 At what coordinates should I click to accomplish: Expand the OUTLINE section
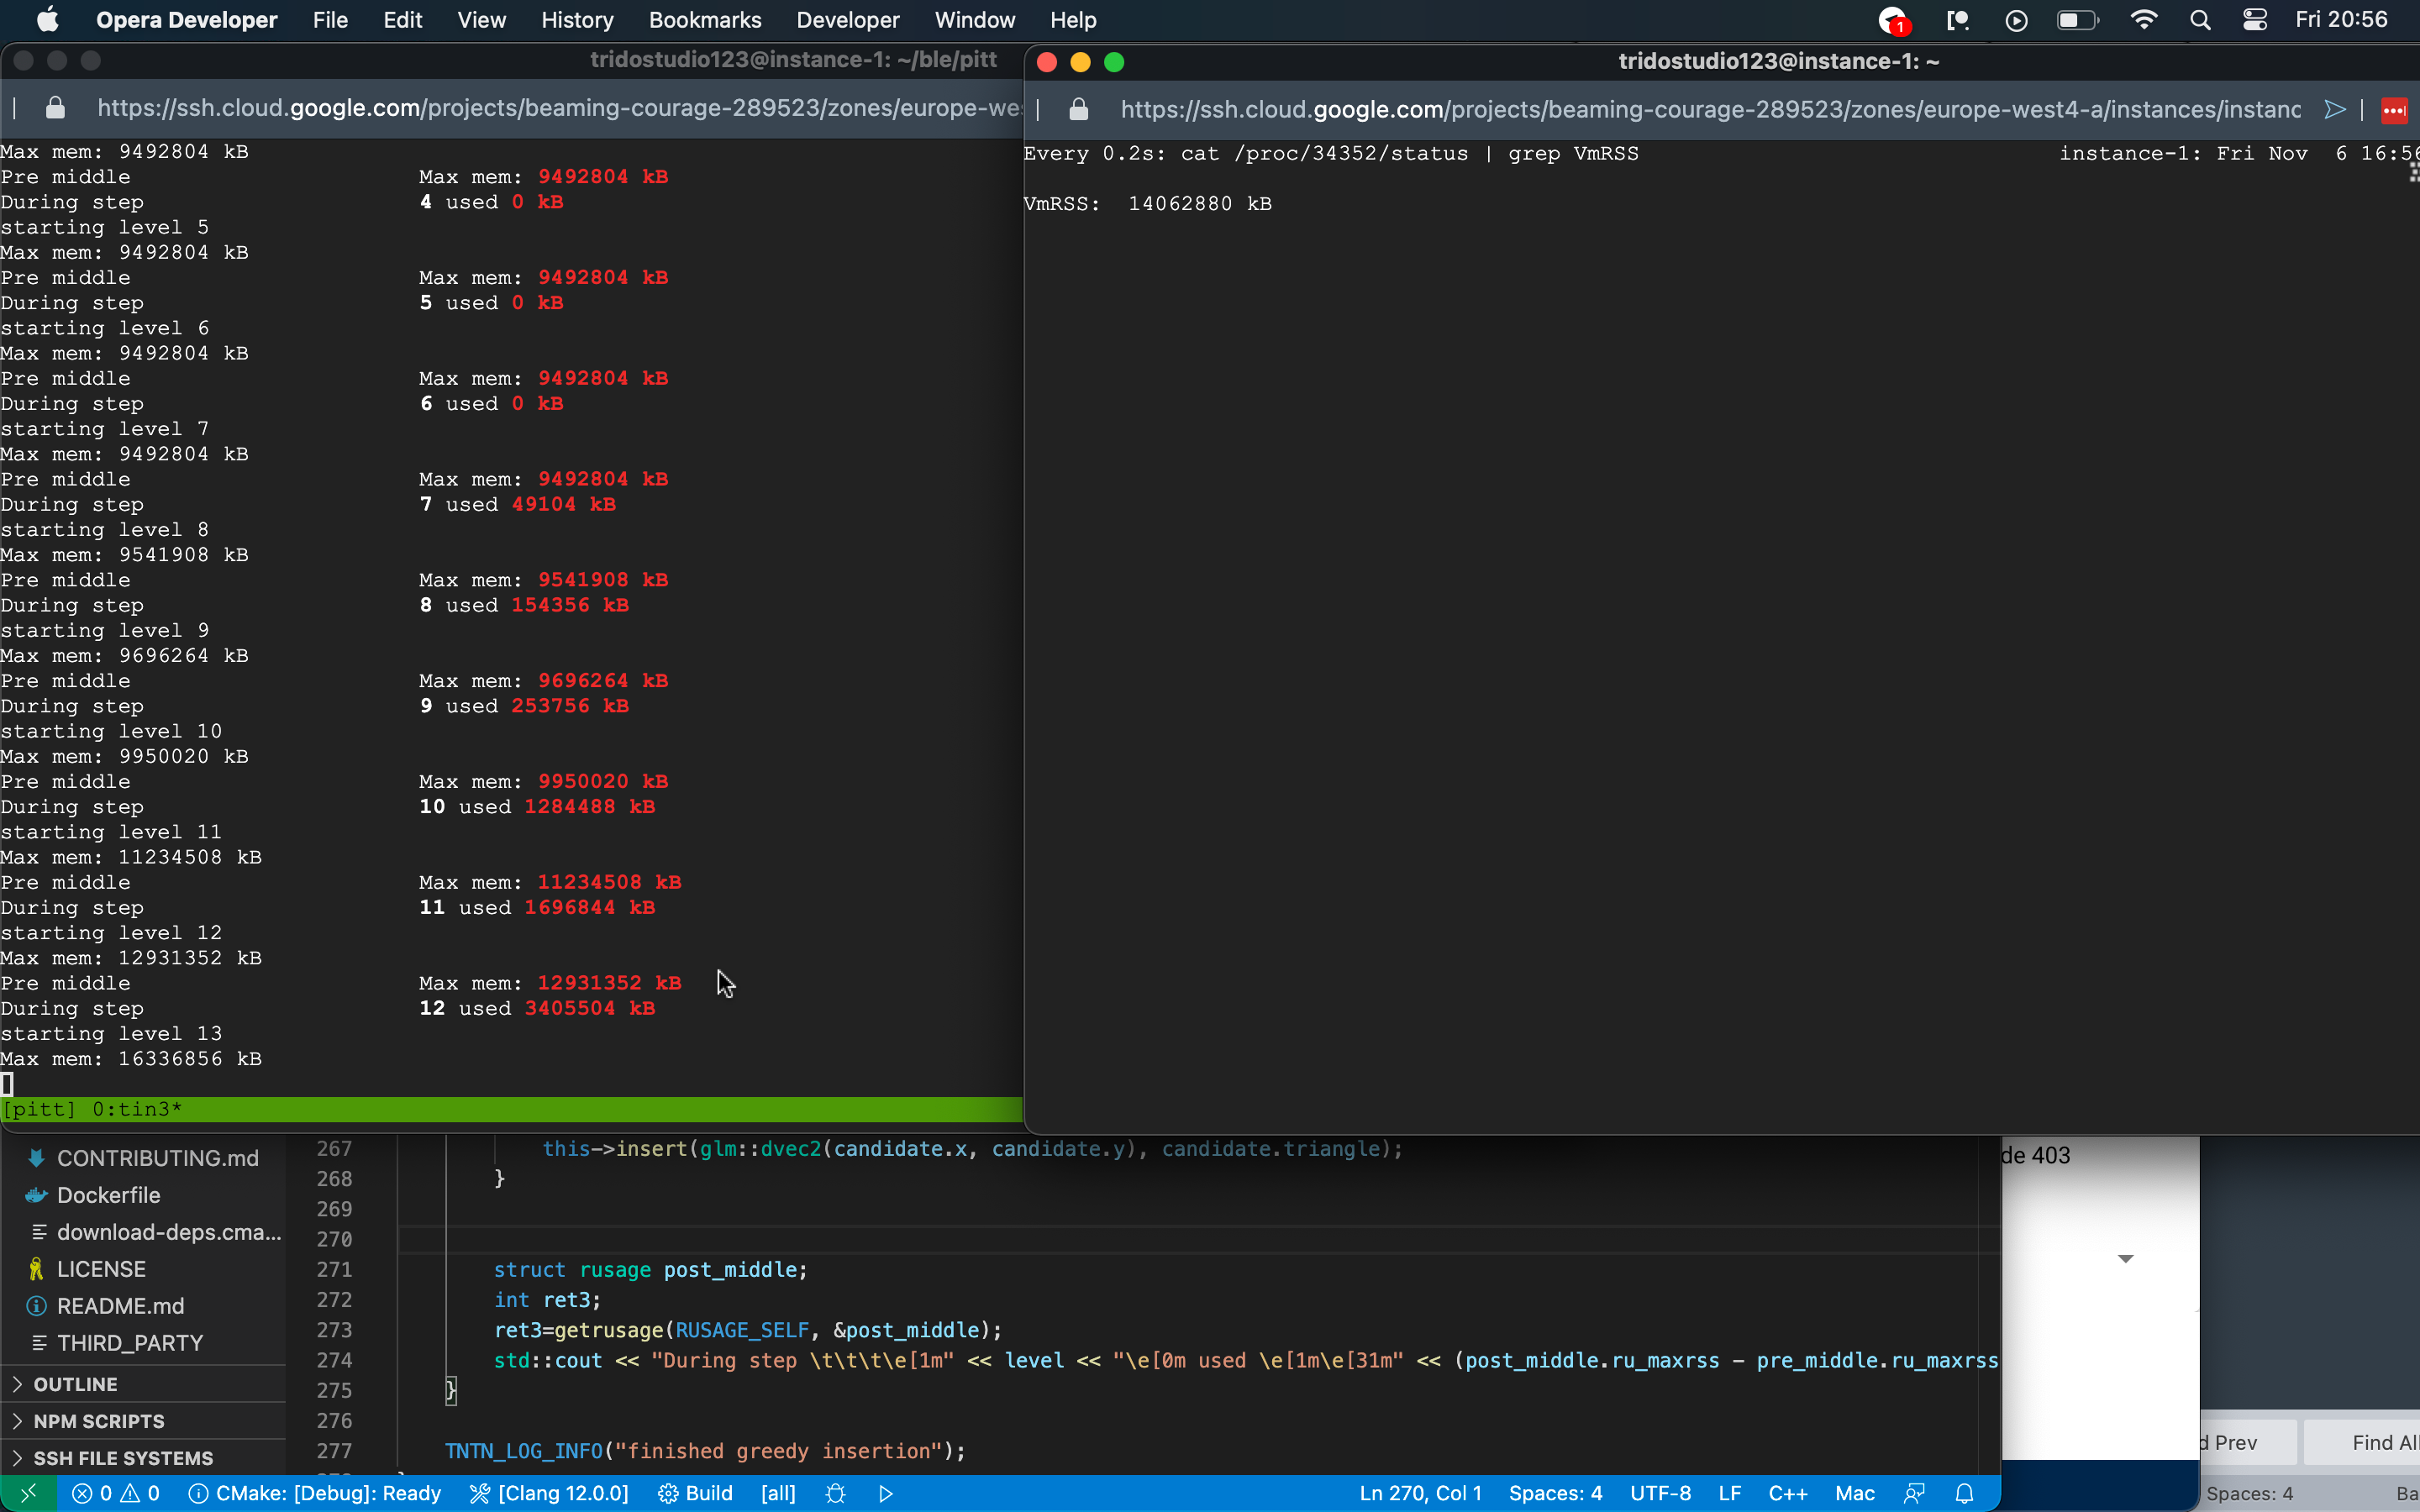[75, 1384]
